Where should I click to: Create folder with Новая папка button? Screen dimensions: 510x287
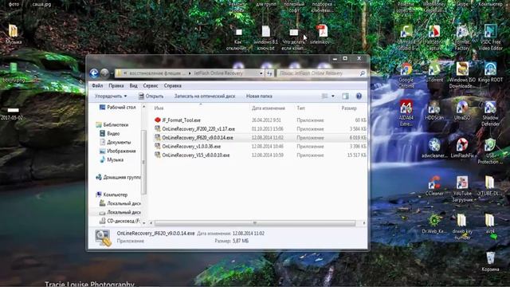coord(259,96)
